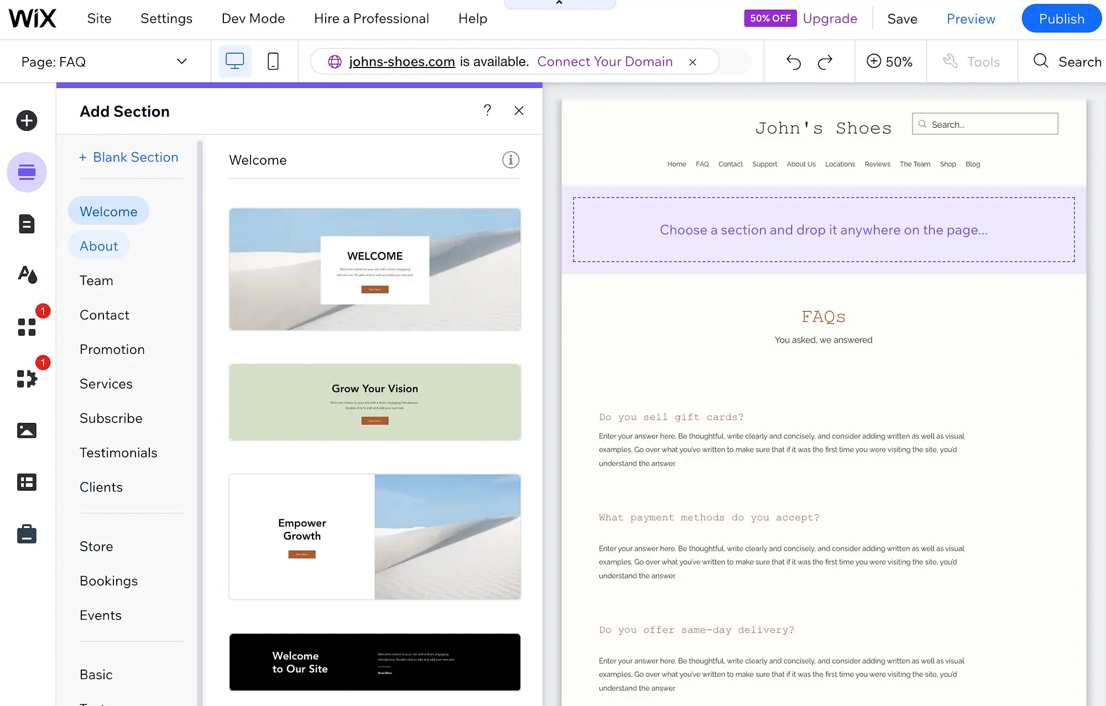This screenshot has width=1106, height=706.
Task: Expand the About section category
Action: tap(98, 246)
